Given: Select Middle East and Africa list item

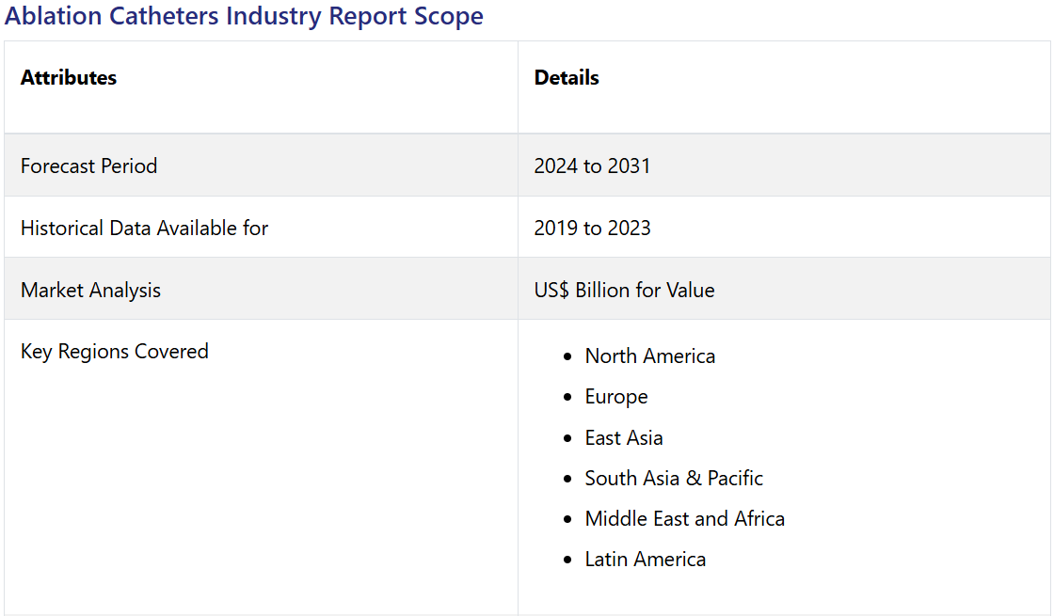Looking at the screenshot, I should point(684,519).
